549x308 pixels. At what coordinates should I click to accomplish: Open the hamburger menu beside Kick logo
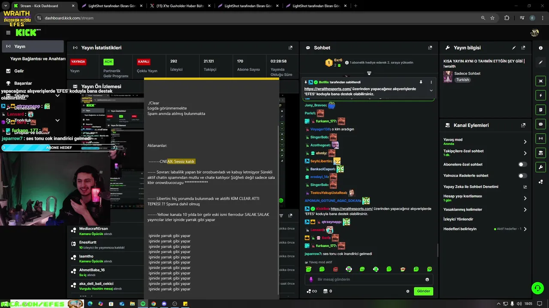(x=8, y=33)
